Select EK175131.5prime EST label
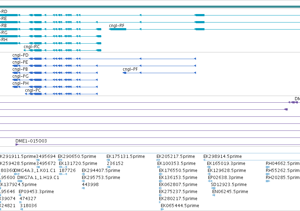The image size is (300, 211). 125,156
